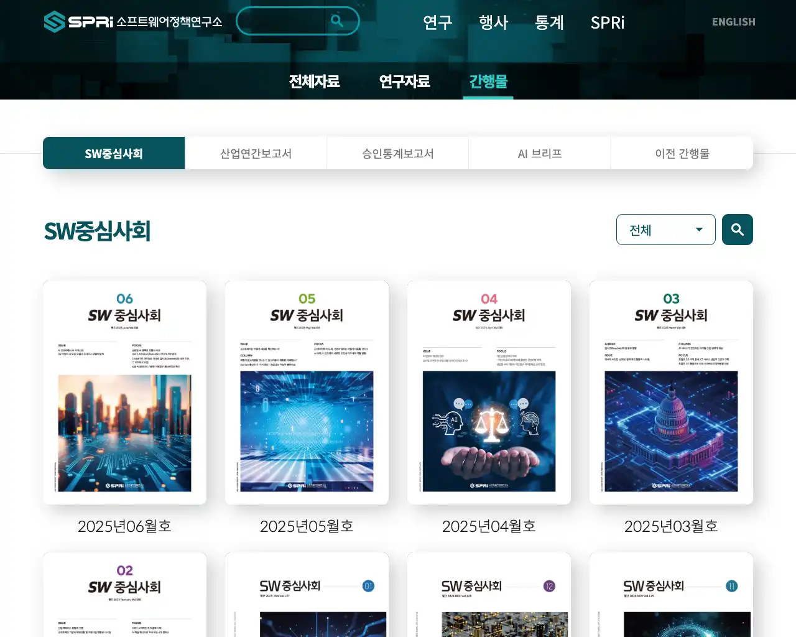Click the SPRi logo in the header
This screenshot has width=796, height=637.
(132, 22)
